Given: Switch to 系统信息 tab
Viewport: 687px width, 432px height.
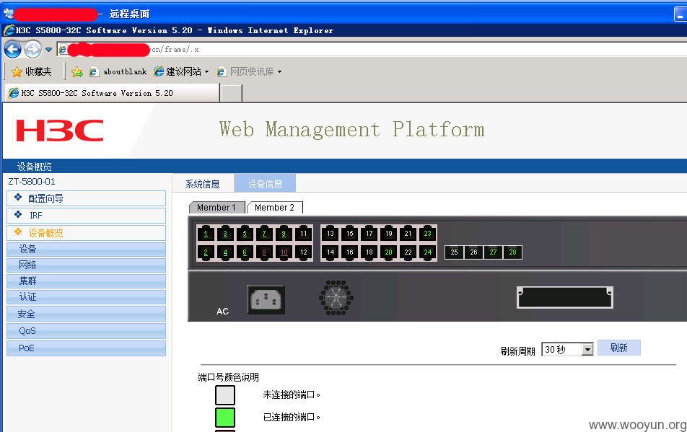Looking at the screenshot, I should point(202,184).
